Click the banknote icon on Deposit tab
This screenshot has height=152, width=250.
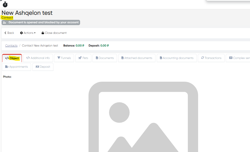click(37, 67)
